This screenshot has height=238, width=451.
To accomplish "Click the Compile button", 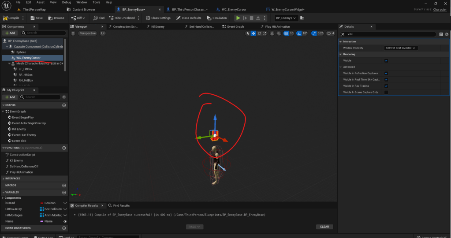I will click(x=11, y=18).
